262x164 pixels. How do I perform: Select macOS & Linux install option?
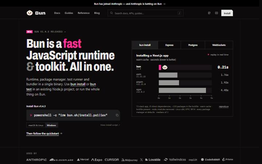click(x=36, y=125)
